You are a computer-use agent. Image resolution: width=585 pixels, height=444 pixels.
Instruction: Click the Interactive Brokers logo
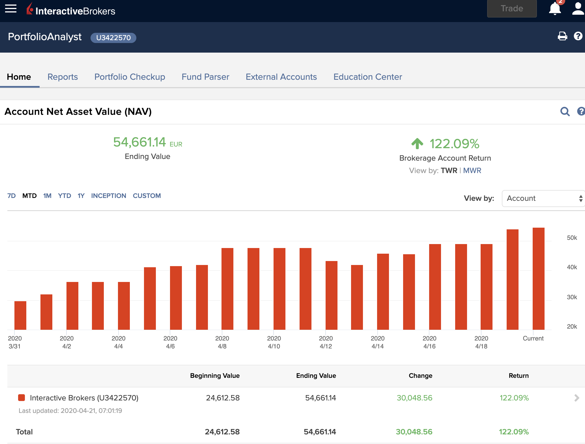tap(71, 10)
